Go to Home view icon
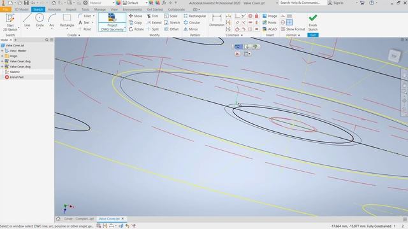408x229 pixels. pos(54,3)
